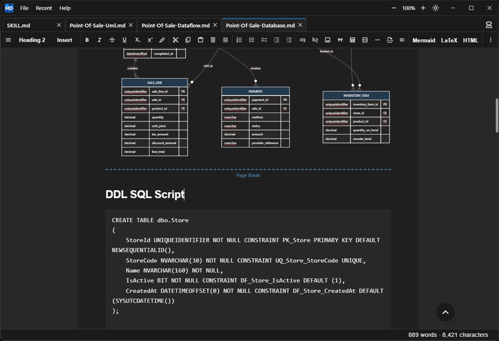
Task: Close the Point-Of-Sale-Database.md tab
Action: click(300, 25)
